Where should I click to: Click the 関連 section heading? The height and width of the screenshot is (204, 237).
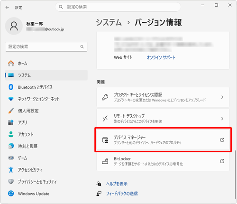(x=100, y=82)
